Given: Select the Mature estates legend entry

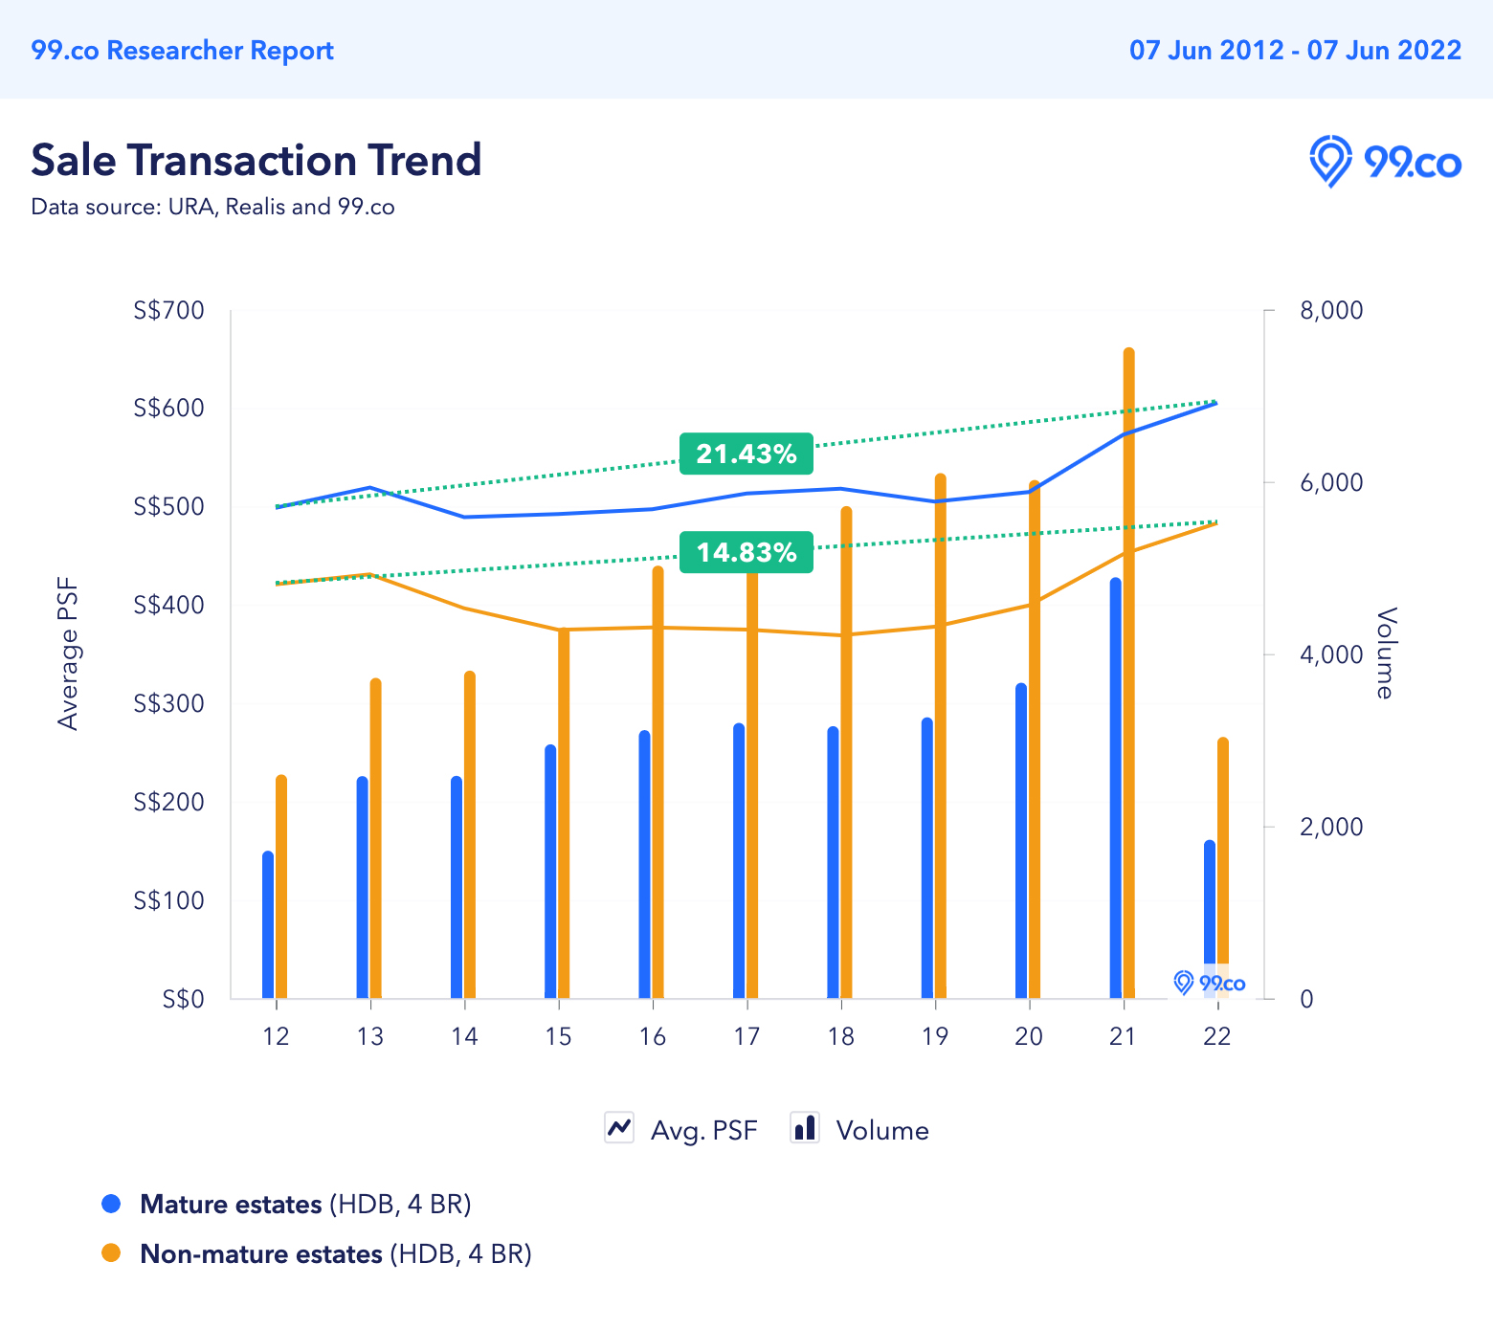Looking at the screenshot, I should pyautogui.click(x=305, y=1204).
